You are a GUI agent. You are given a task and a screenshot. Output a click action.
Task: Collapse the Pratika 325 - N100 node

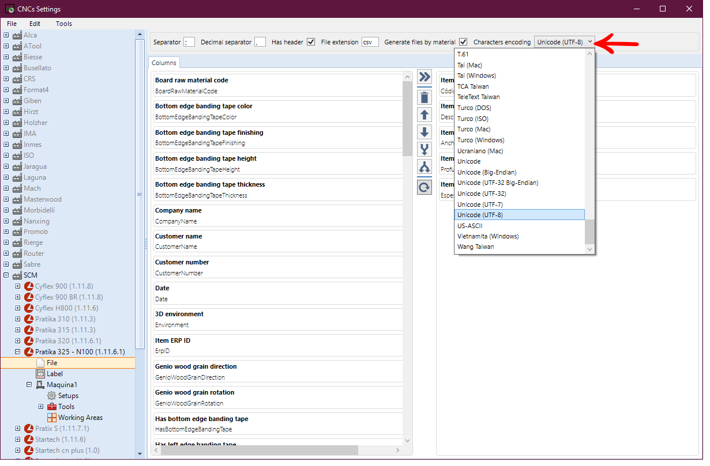click(x=18, y=352)
